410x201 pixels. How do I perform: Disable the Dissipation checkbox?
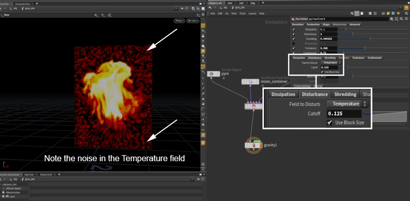click(294, 30)
